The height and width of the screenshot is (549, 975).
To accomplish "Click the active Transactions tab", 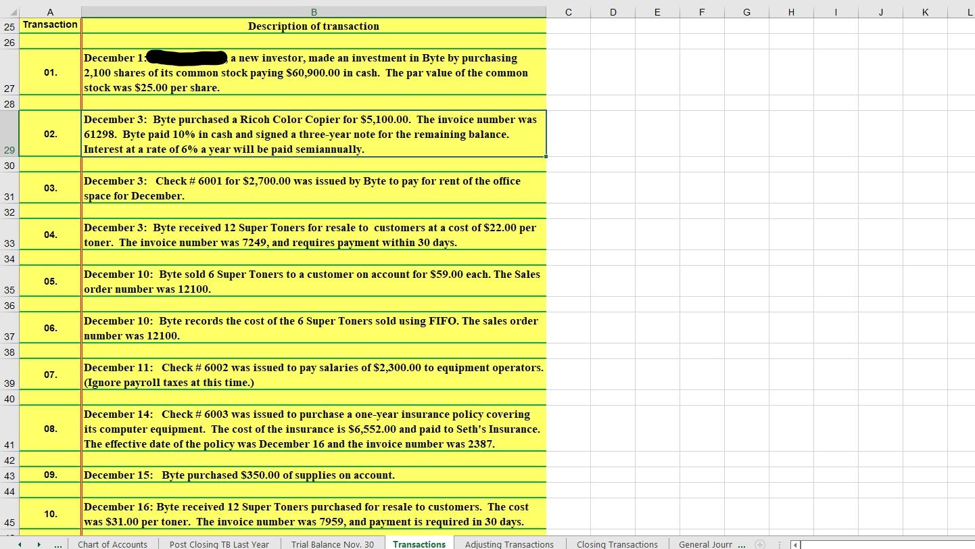I will pos(419,544).
